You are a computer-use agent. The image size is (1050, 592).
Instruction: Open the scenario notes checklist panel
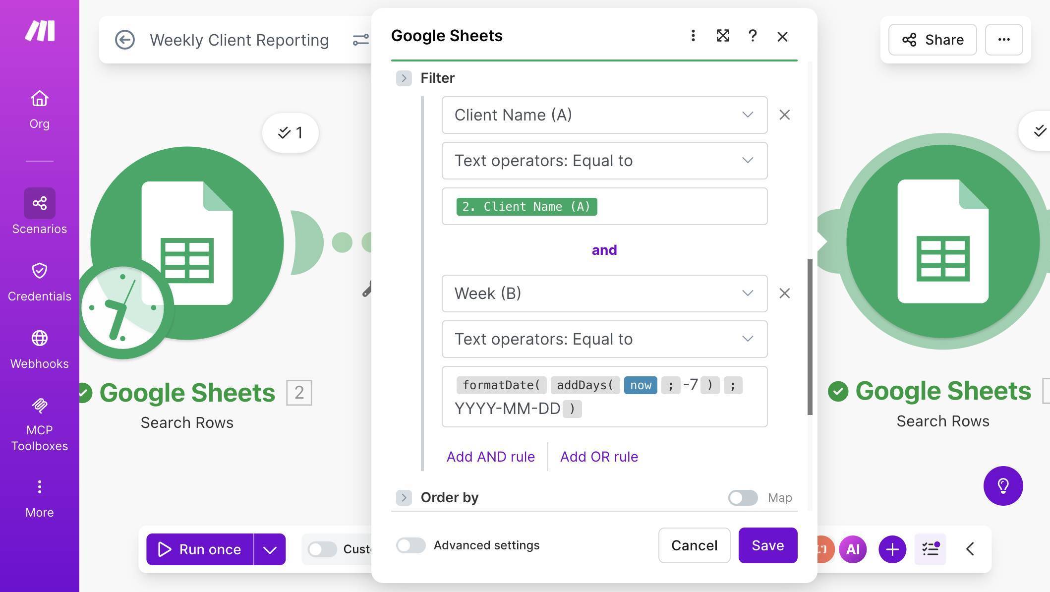pyautogui.click(x=931, y=549)
